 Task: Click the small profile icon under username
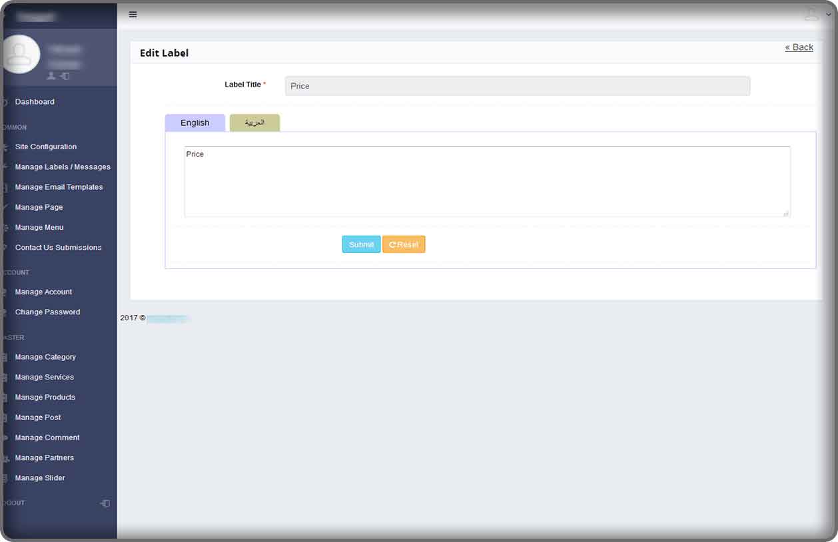click(51, 77)
